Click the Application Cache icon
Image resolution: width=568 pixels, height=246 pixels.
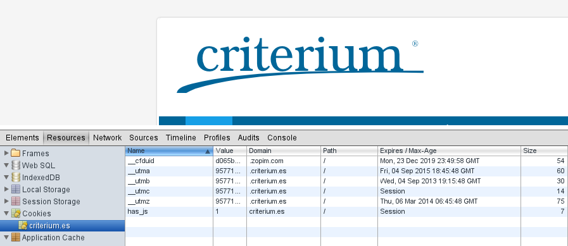pyautogui.click(x=16, y=237)
